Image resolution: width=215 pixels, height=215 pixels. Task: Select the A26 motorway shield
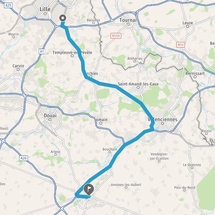[x=24, y=158]
